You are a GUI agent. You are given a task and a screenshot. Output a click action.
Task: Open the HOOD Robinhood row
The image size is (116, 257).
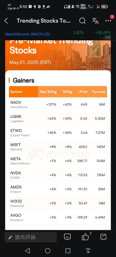(x=58, y=203)
